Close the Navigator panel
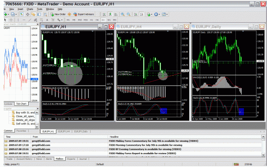 click(x=38, y=109)
